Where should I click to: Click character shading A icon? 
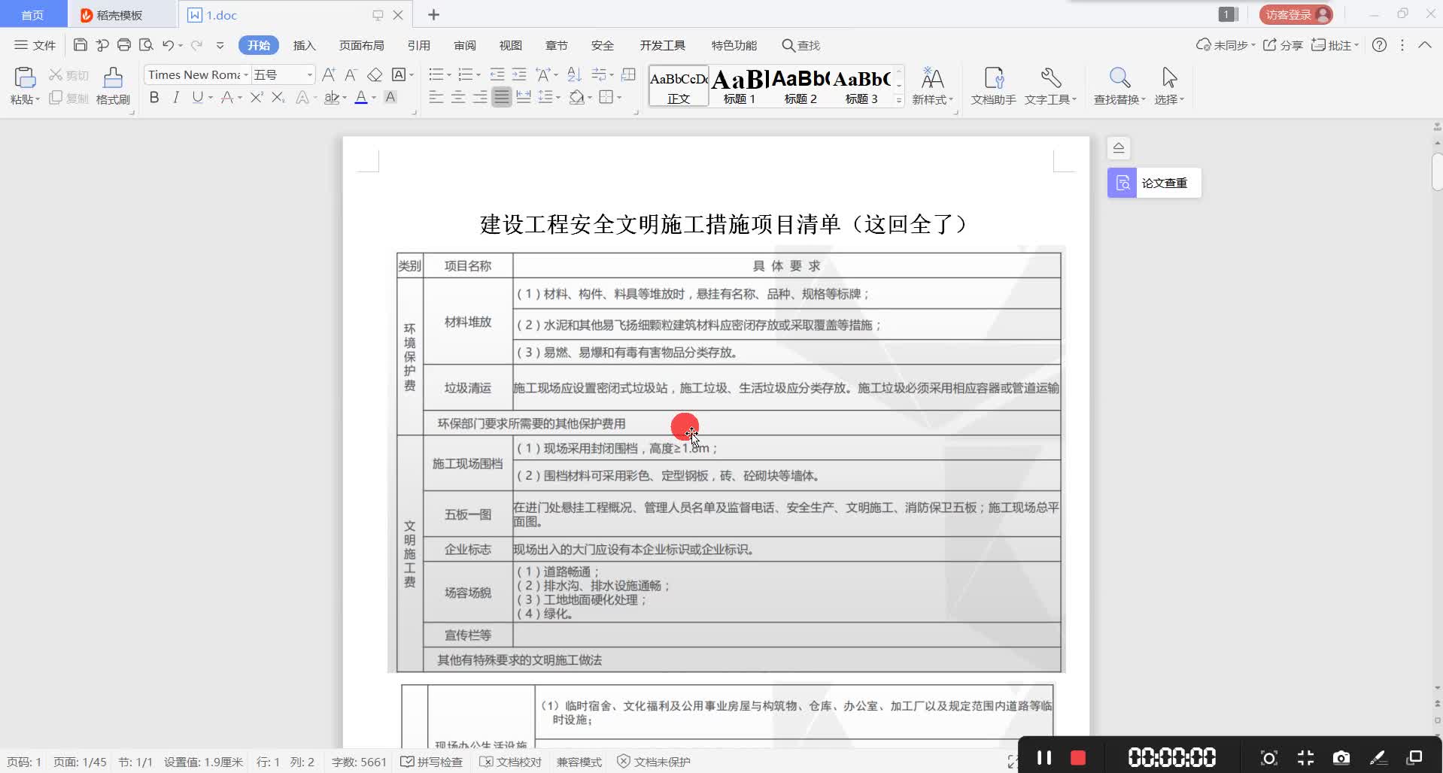[x=390, y=97]
